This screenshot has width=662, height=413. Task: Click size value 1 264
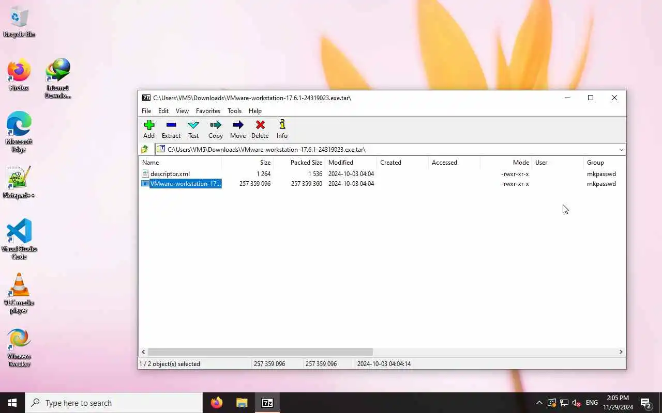[x=263, y=174]
